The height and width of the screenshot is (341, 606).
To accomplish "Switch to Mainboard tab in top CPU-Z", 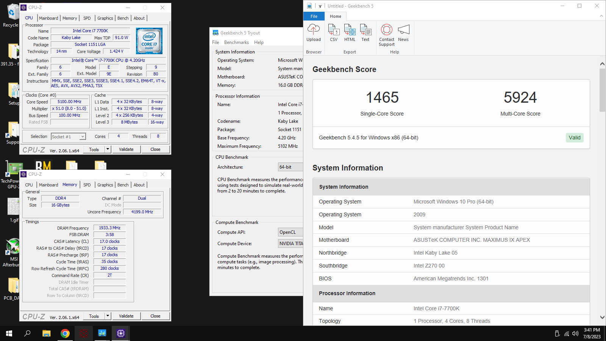I will (x=48, y=18).
